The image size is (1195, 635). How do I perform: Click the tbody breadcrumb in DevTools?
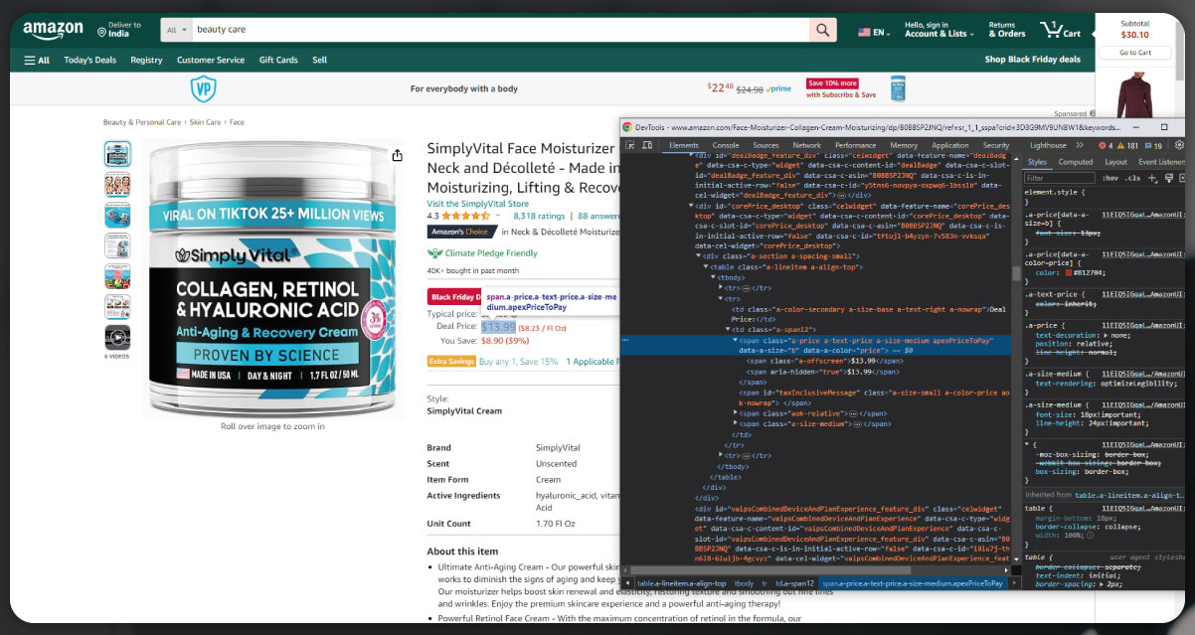click(744, 583)
